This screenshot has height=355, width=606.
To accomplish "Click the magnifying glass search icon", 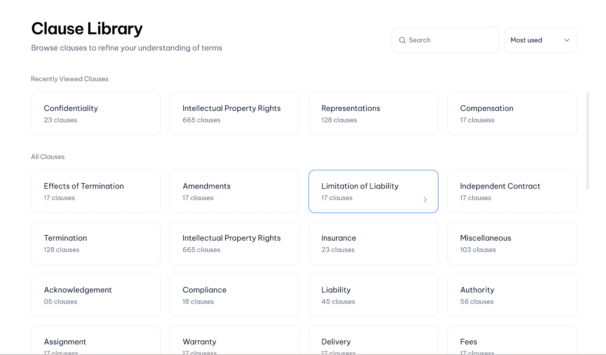I will (x=402, y=40).
